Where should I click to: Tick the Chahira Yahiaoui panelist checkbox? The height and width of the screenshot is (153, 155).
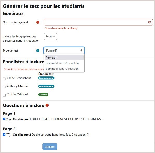(x=4, y=95)
